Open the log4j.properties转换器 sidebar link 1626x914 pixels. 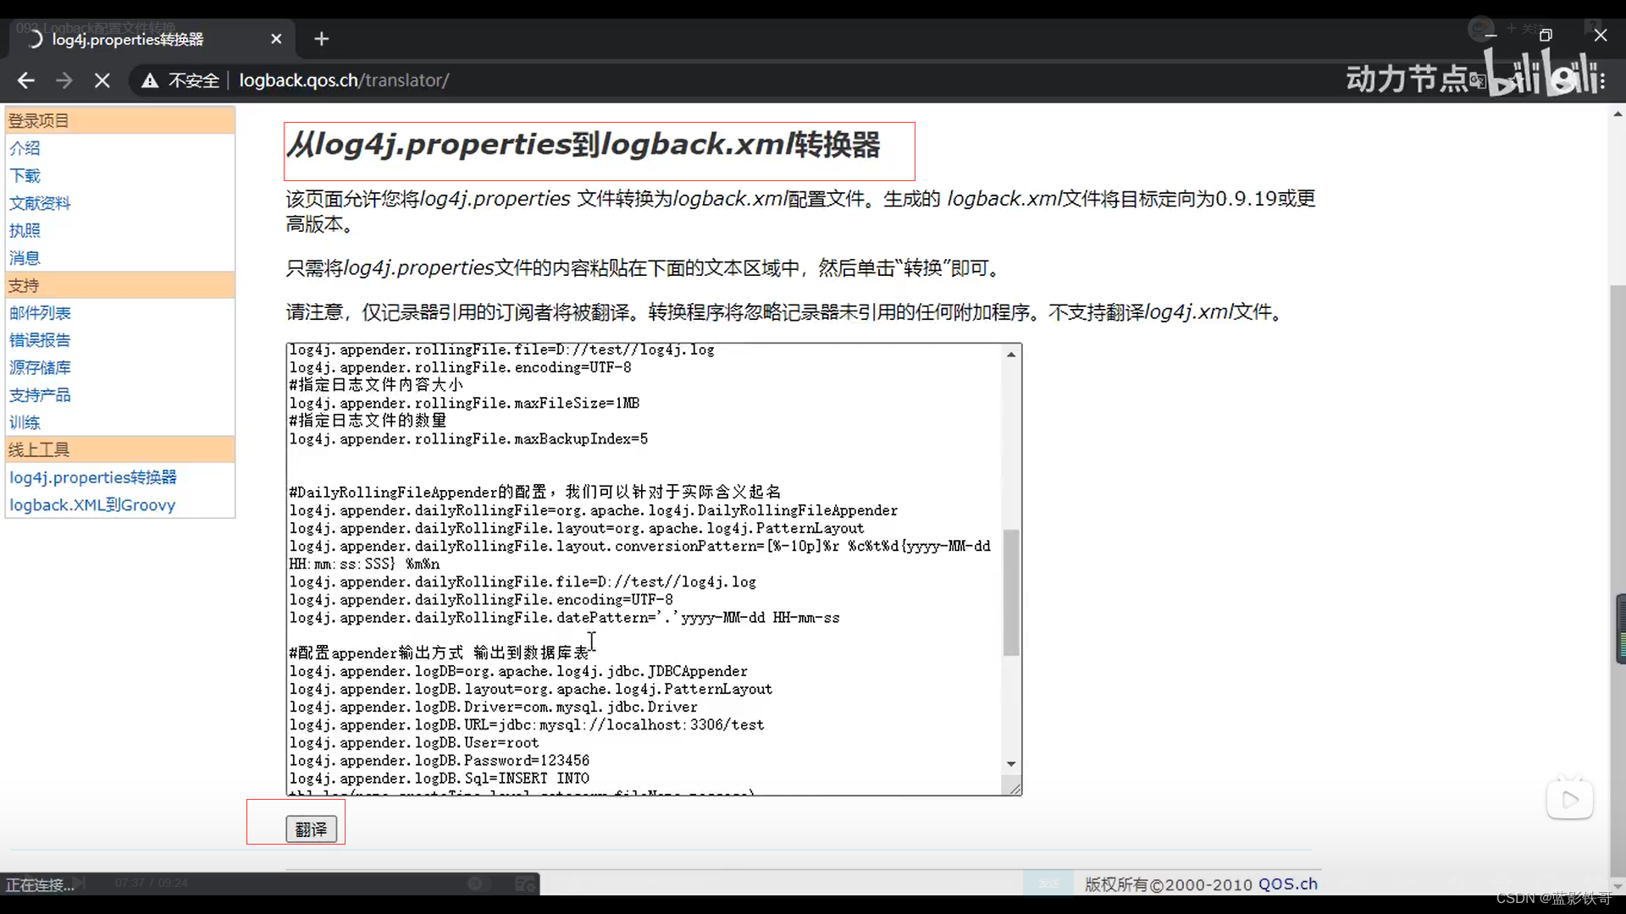[x=93, y=477]
